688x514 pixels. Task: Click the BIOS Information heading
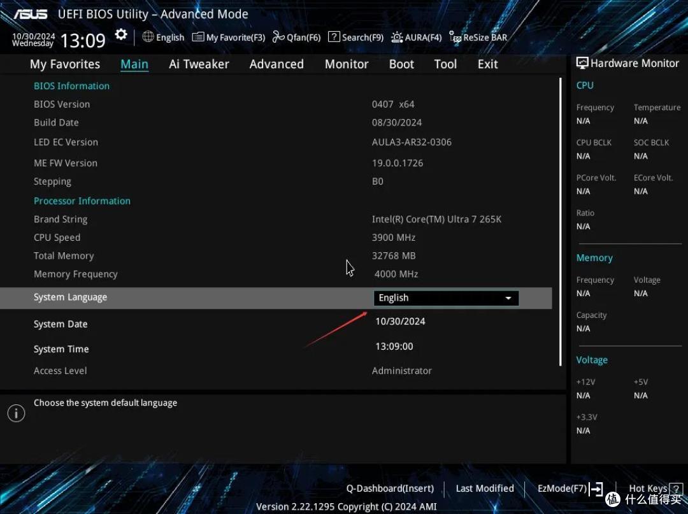point(71,86)
